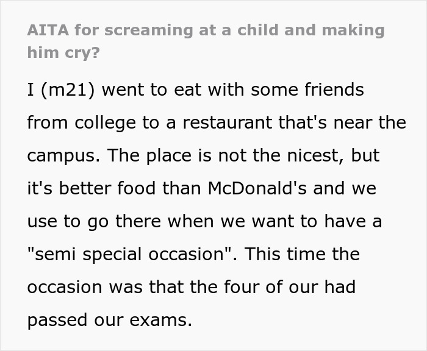427x351 pixels.
Task: Click "cry?" at the end of the title
Action: [79, 52]
